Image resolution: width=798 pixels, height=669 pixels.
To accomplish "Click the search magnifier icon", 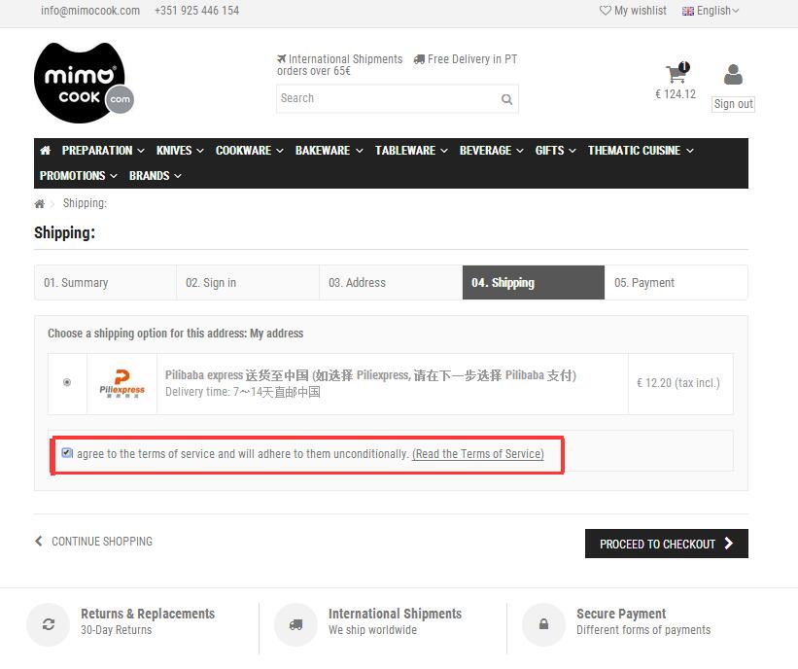I will tap(506, 99).
